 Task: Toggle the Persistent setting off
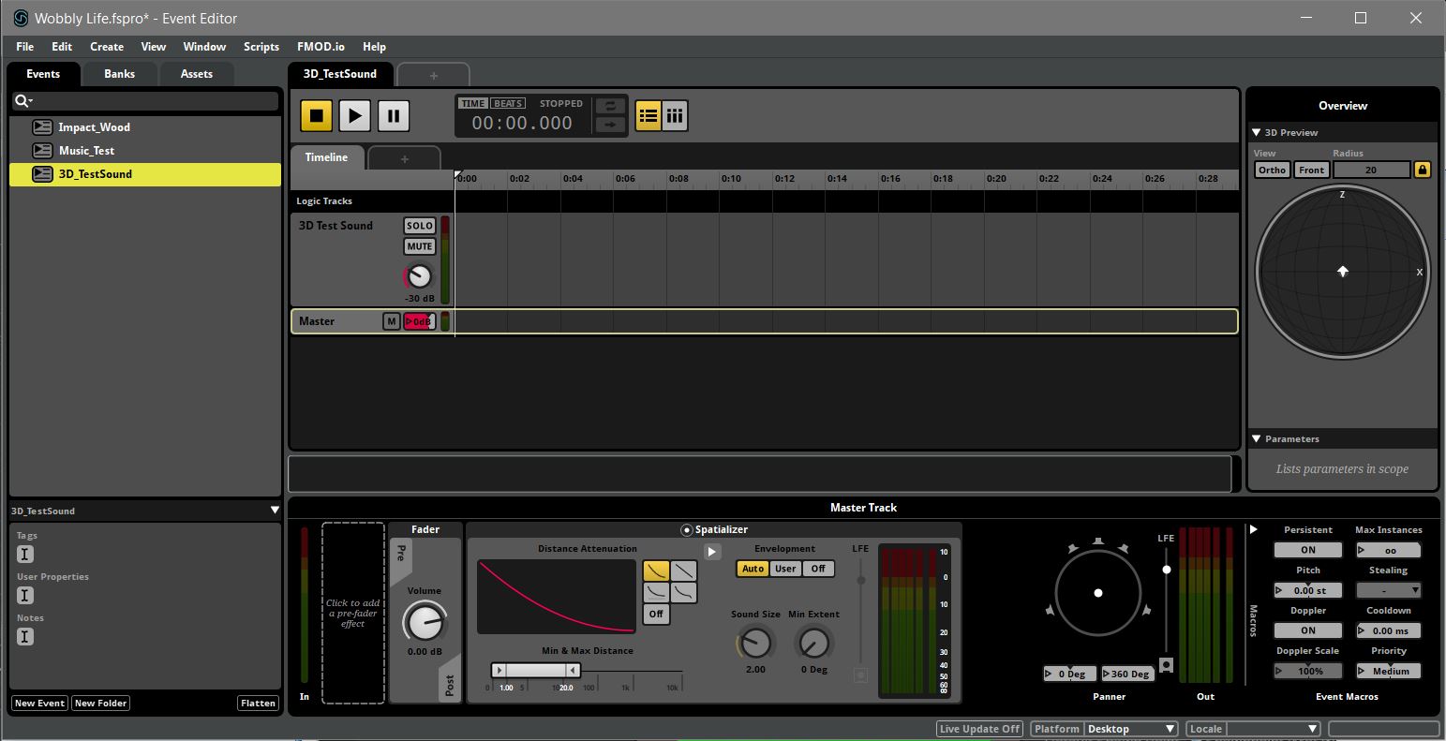pyautogui.click(x=1307, y=549)
